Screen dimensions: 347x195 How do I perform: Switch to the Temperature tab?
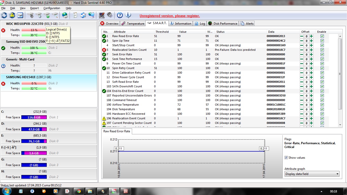(x=133, y=24)
